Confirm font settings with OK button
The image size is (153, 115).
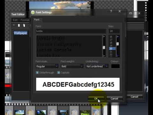pos(96,99)
